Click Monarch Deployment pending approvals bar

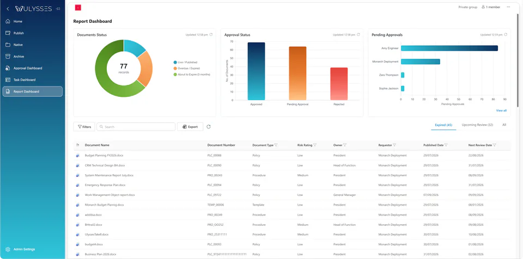click(421, 61)
